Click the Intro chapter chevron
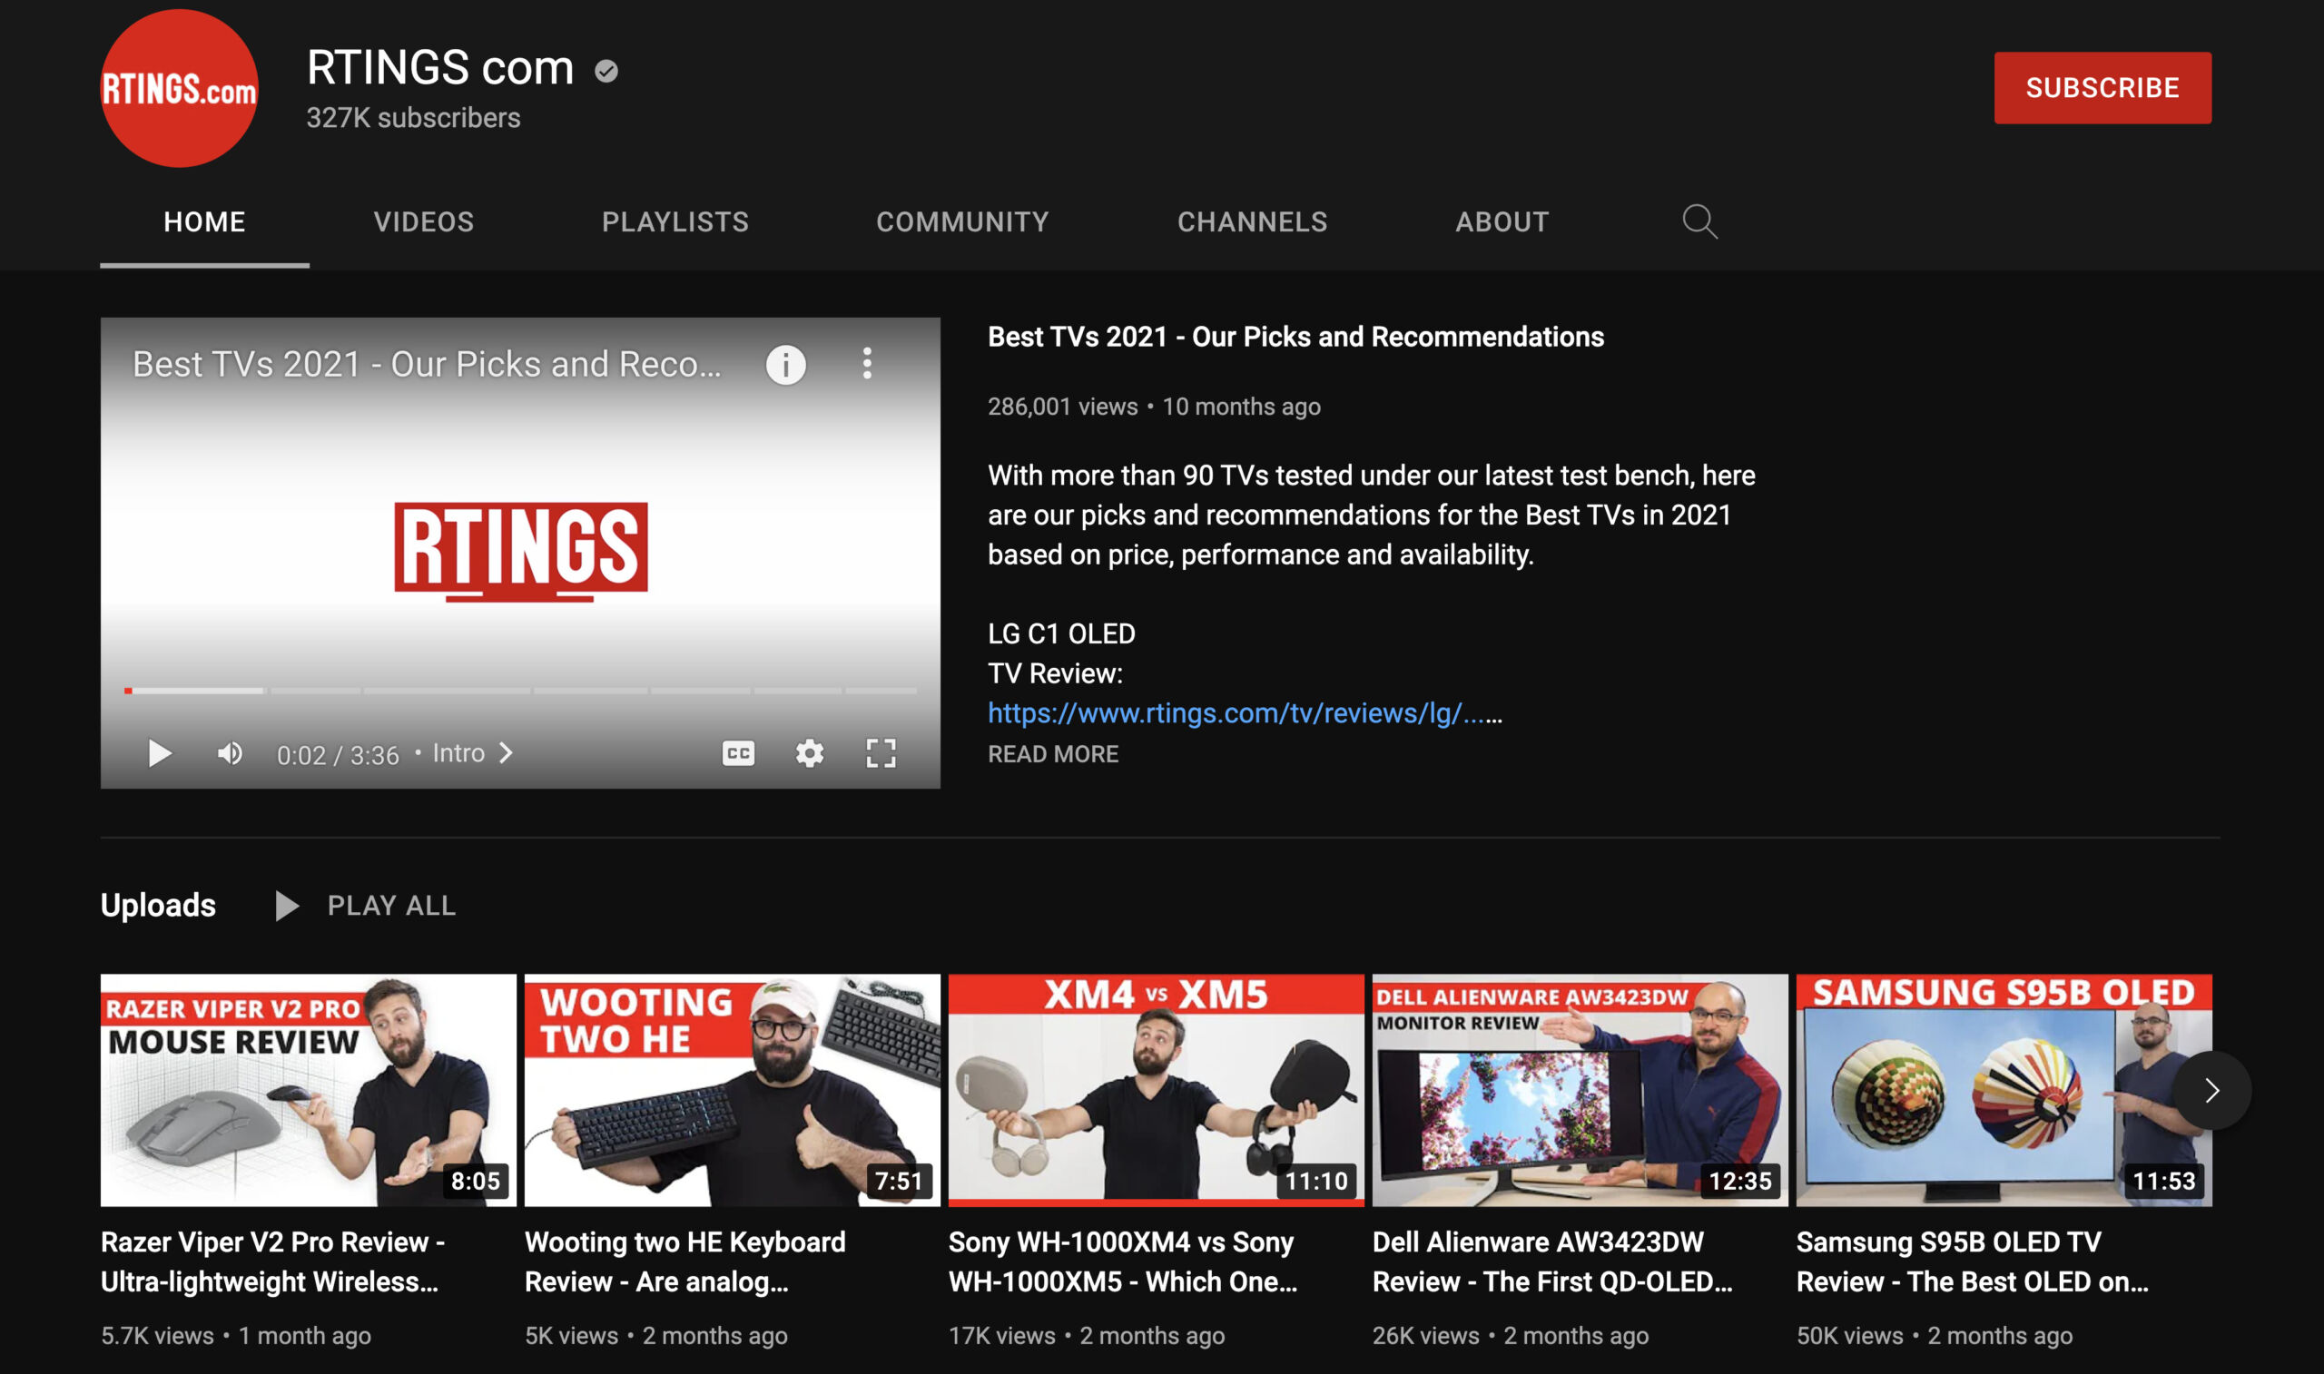This screenshot has width=2324, height=1374. (506, 753)
